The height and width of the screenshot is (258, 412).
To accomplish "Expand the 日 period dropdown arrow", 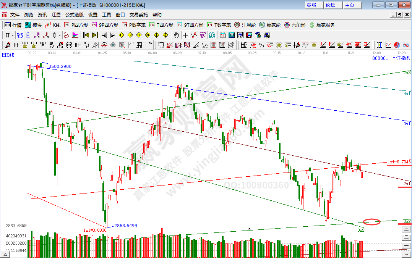I will pos(13,35).
